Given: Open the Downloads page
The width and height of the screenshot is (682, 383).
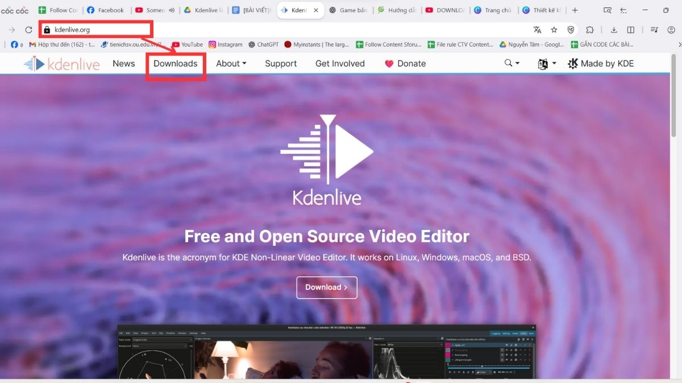Looking at the screenshot, I should pyautogui.click(x=175, y=64).
